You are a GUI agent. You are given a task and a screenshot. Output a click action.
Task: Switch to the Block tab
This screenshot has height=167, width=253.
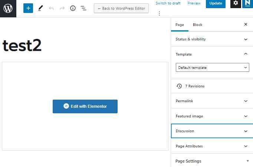tap(197, 25)
